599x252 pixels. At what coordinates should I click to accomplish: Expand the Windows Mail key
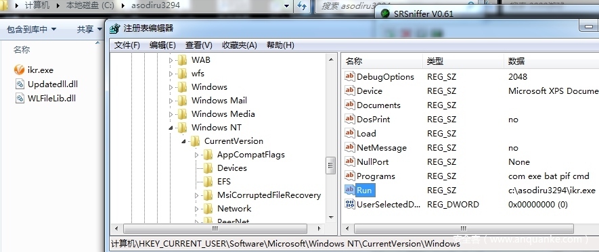click(171, 101)
